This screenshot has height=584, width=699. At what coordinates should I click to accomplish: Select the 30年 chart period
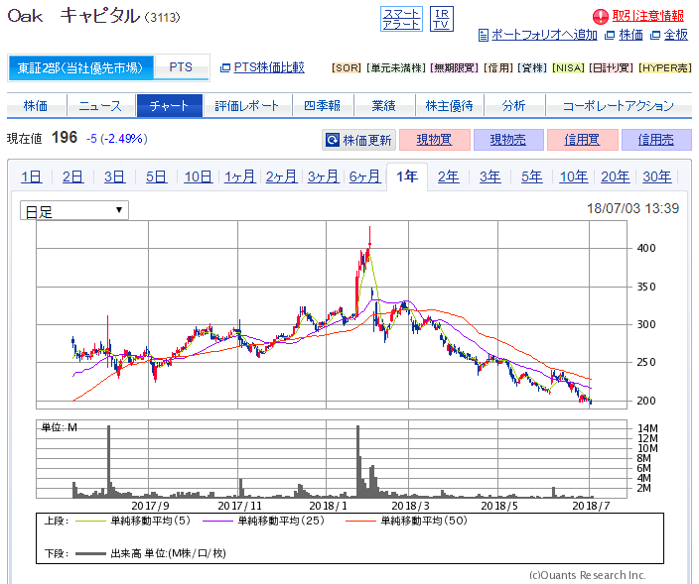[x=657, y=176]
